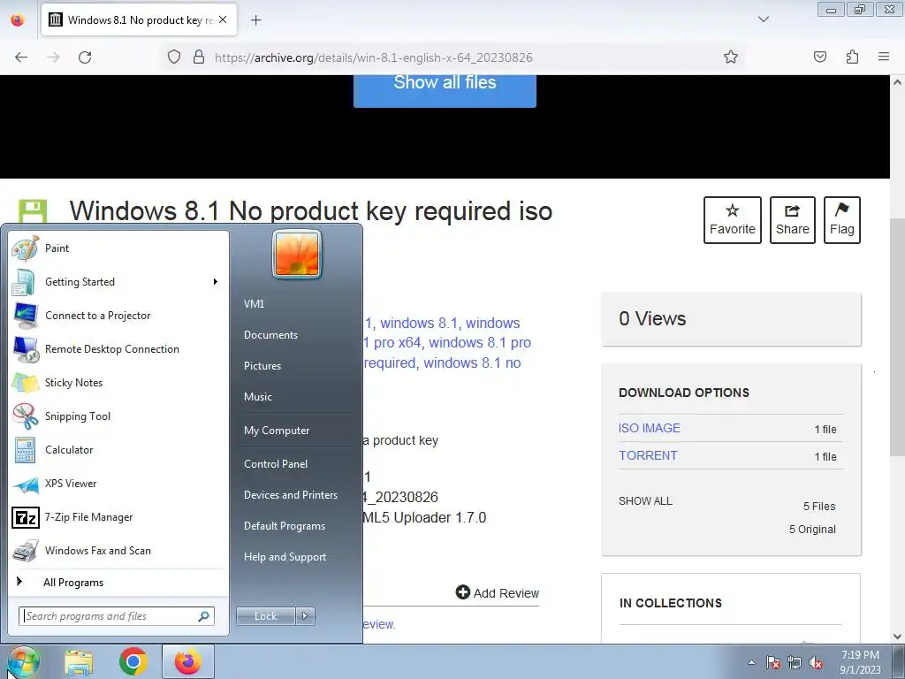
Task: Expand the Getting Started submenu arrow
Action: click(216, 282)
